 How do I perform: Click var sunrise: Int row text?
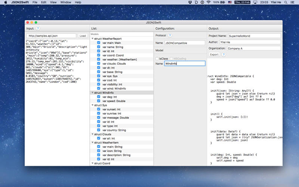[112, 113]
